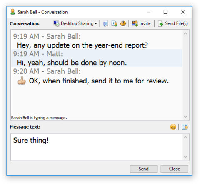The width and height of the screenshot is (200, 184).
Task: Click the quick message template icon
Action: 185,127
